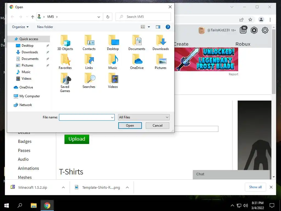Click the Search VM5 box
Viewport: 281px width, 211px height.
tap(143, 17)
